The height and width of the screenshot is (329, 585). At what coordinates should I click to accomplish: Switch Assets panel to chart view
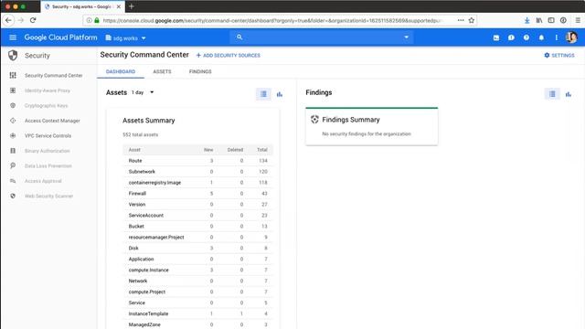pos(280,94)
